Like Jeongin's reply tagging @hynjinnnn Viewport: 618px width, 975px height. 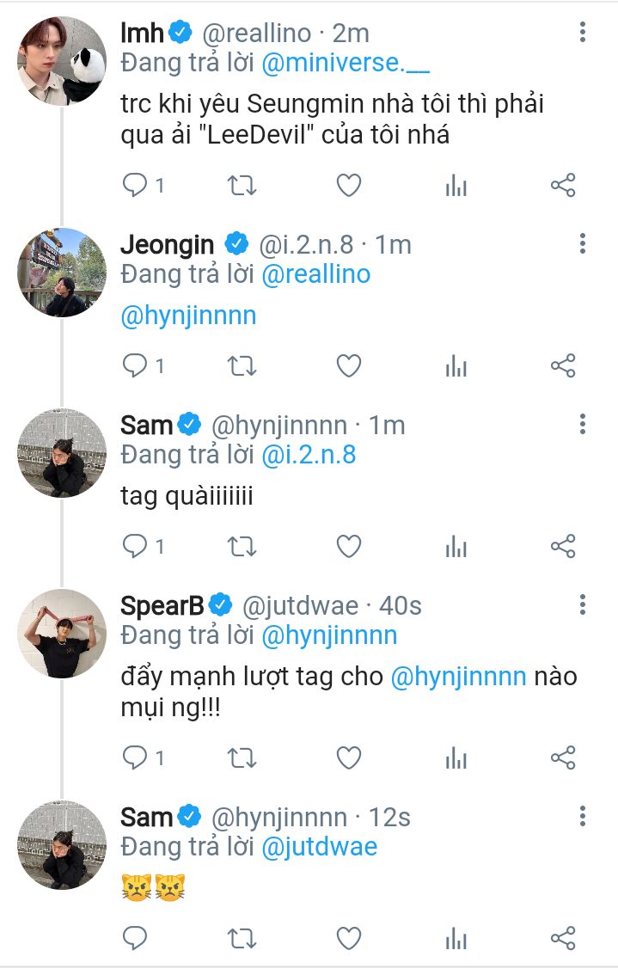(x=348, y=365)
